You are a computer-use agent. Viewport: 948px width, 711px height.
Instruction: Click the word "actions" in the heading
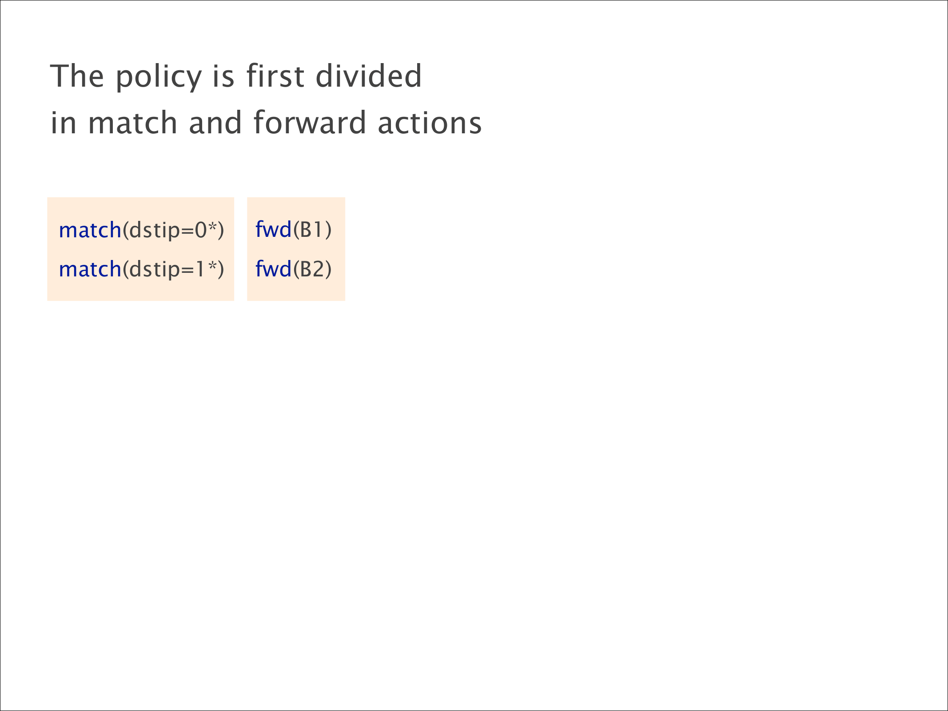click(x=430, y=123)
